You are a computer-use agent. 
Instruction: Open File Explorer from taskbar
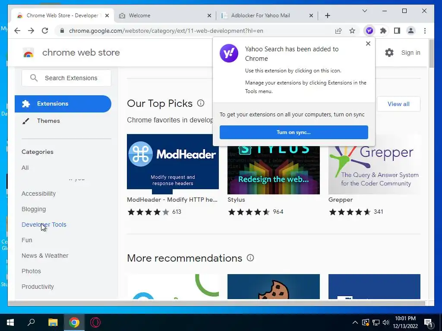point(53,322)
